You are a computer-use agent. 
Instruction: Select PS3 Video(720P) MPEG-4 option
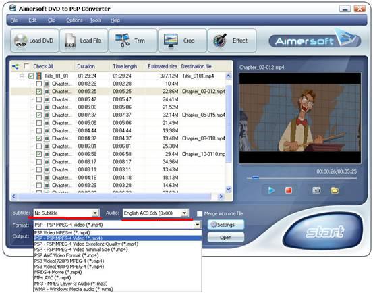pos(117,261)
